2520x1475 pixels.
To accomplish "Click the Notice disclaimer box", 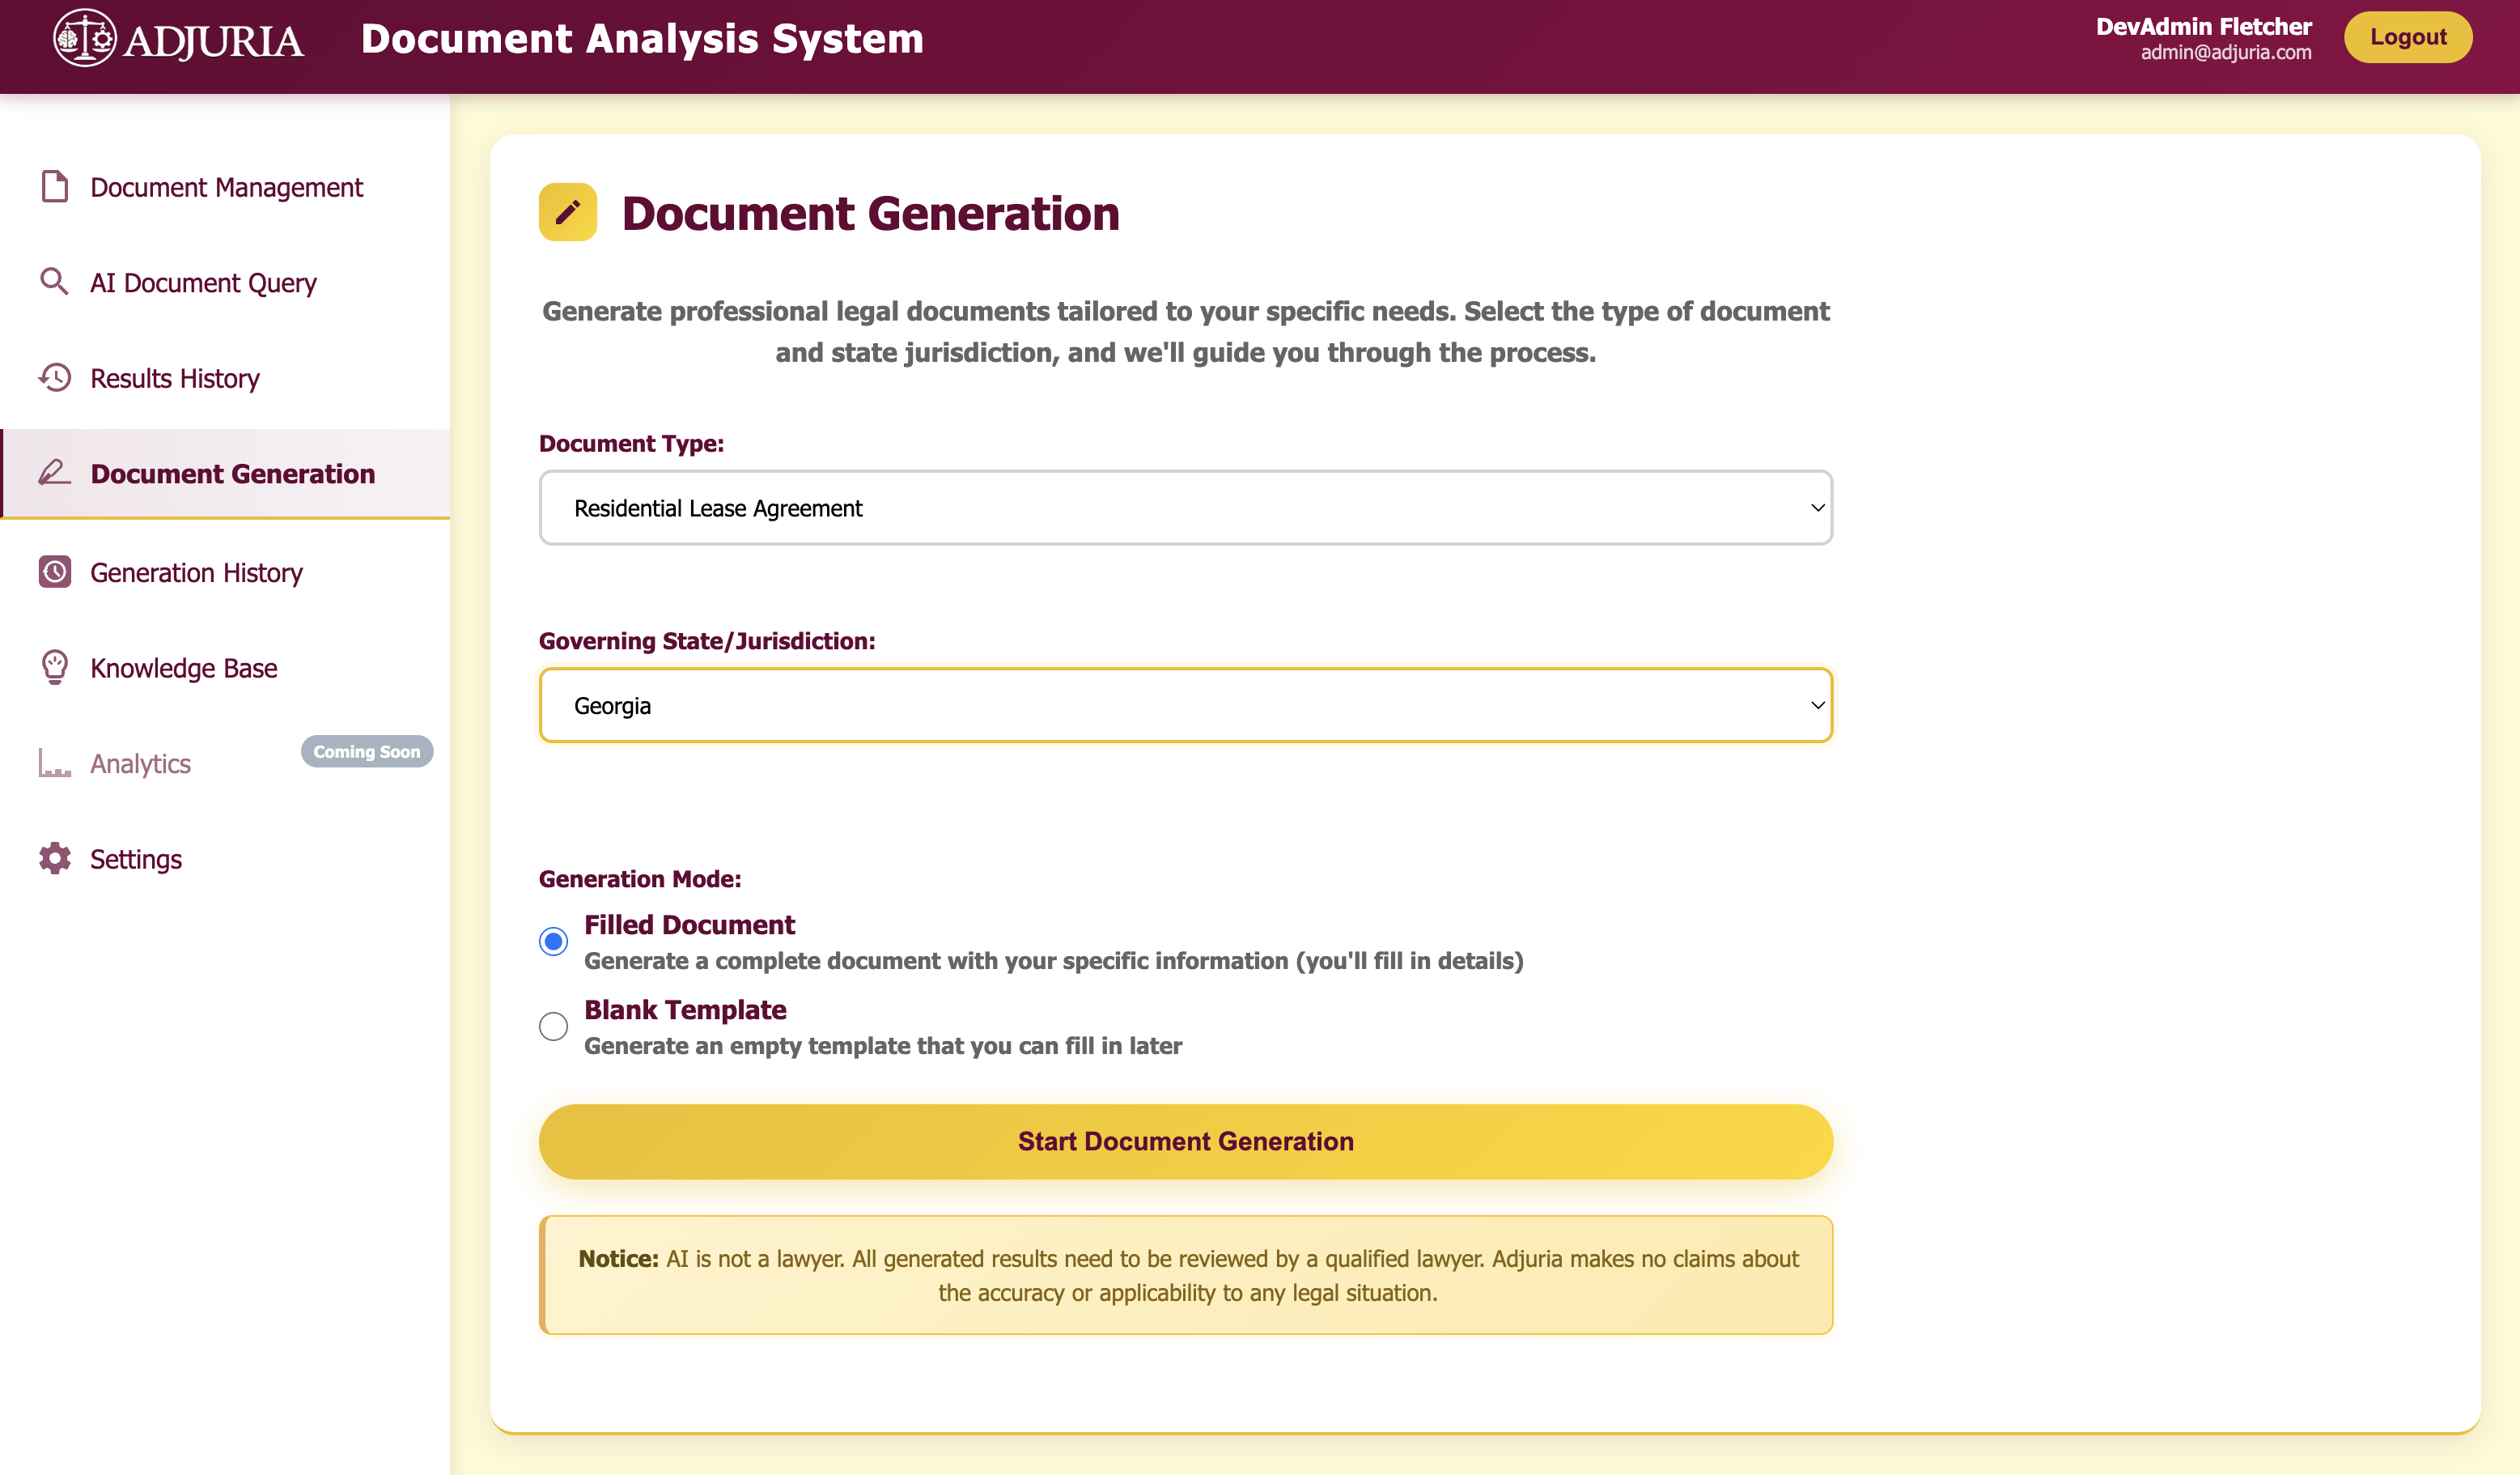I will pos(1186,1275).
